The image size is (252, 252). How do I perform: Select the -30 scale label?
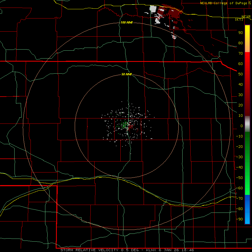click(x=239, y=157)
